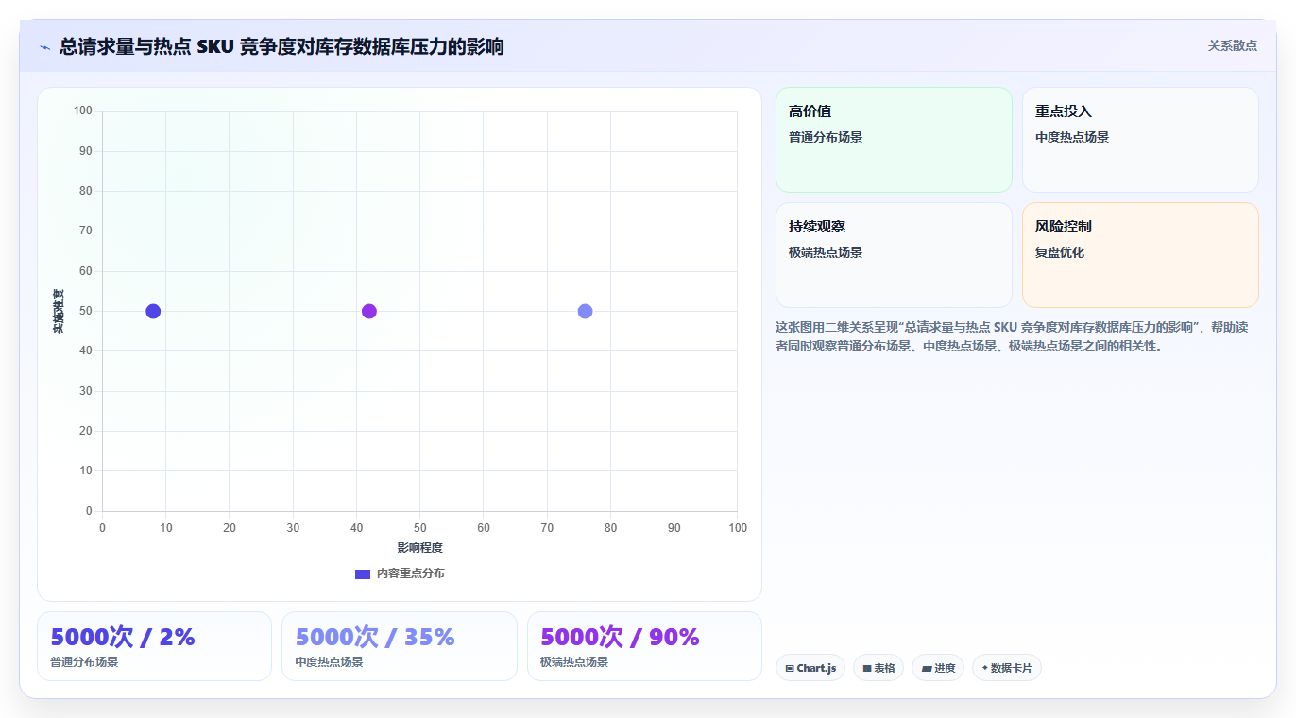Click the 普通分布场景 label under 5000次 / 2%
1296x718 pixels.
(x=84, y=662)
